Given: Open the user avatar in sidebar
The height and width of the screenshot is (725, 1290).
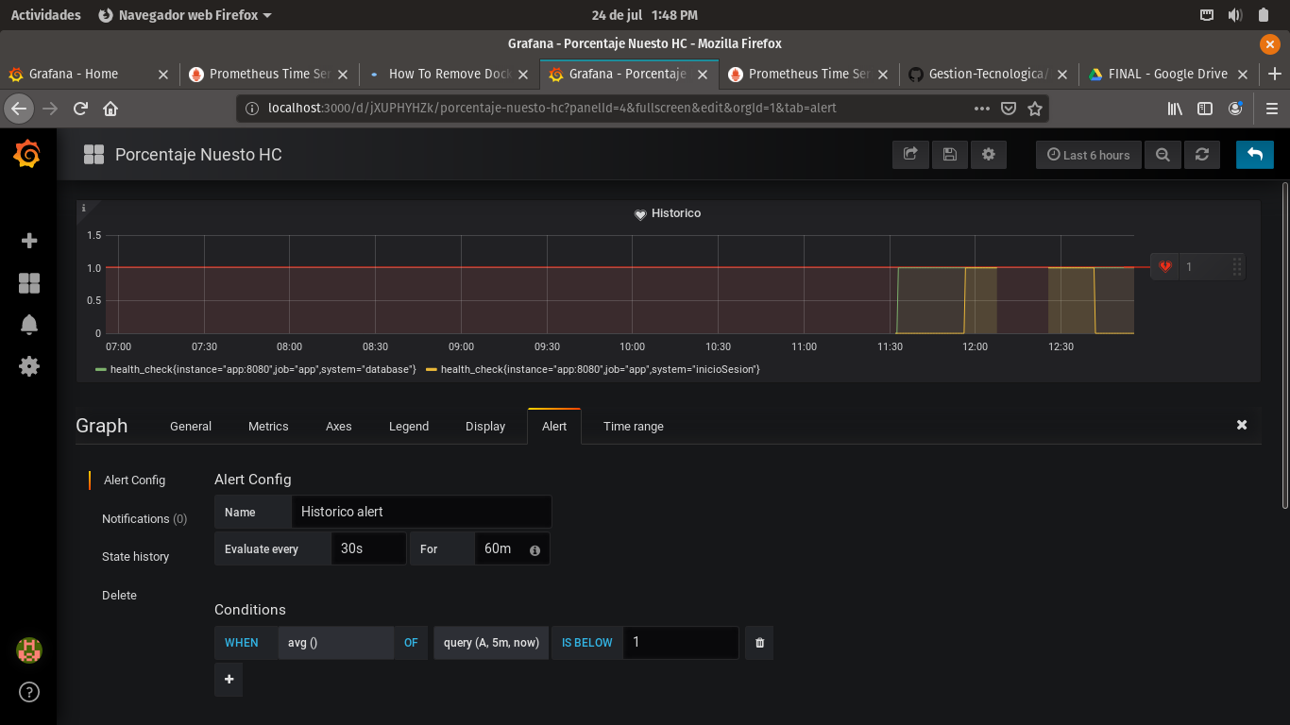Looking at the screenshot, I should coord(29,650).
